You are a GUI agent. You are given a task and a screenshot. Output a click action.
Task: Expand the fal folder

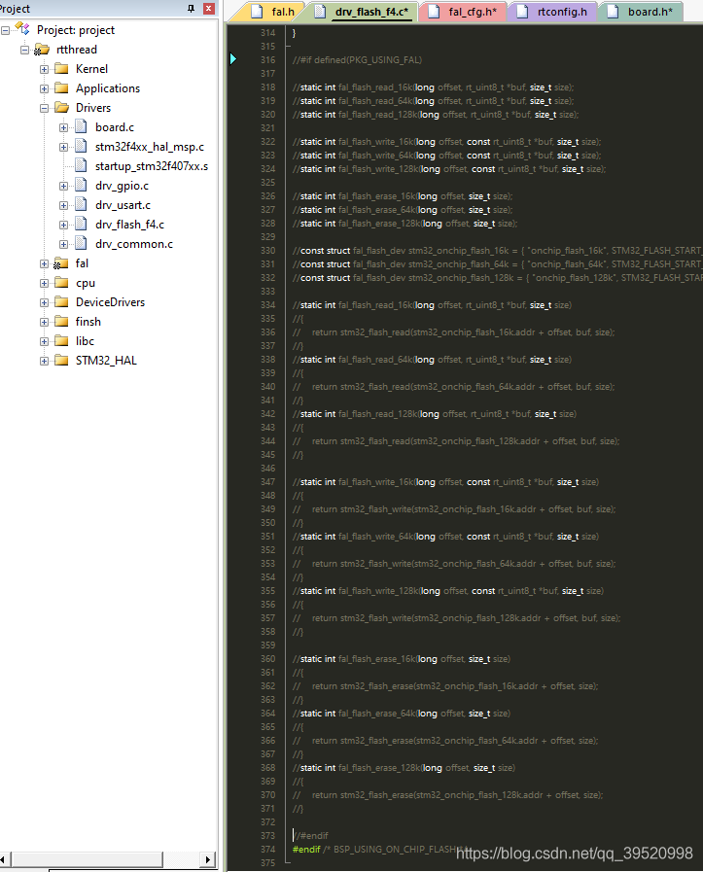pos(44,264)
